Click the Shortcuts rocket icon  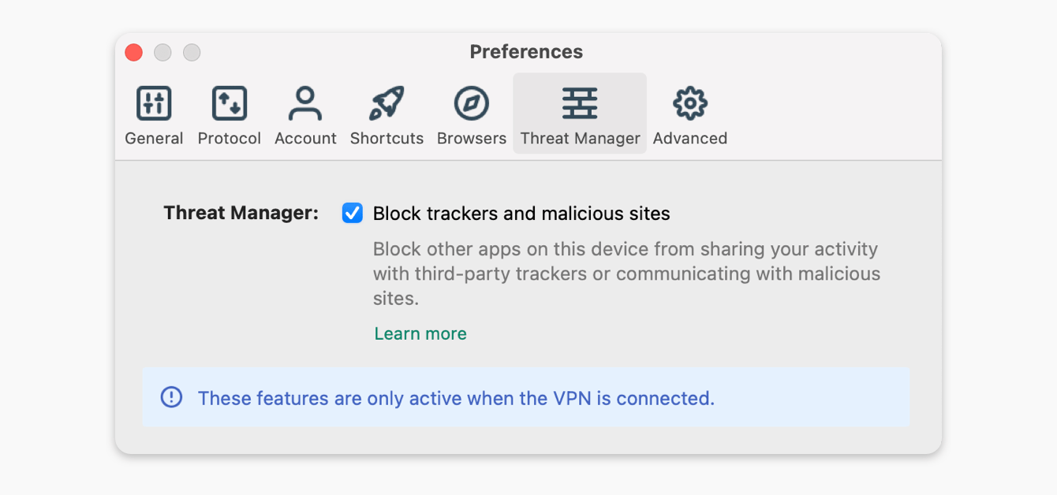coord(387,102)
